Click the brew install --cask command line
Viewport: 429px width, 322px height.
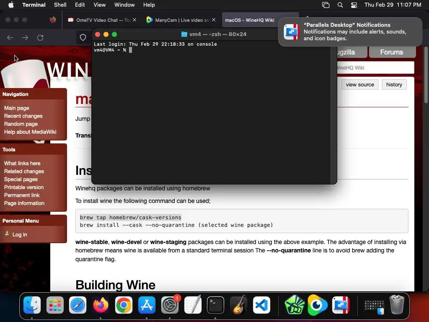point(176,225)
